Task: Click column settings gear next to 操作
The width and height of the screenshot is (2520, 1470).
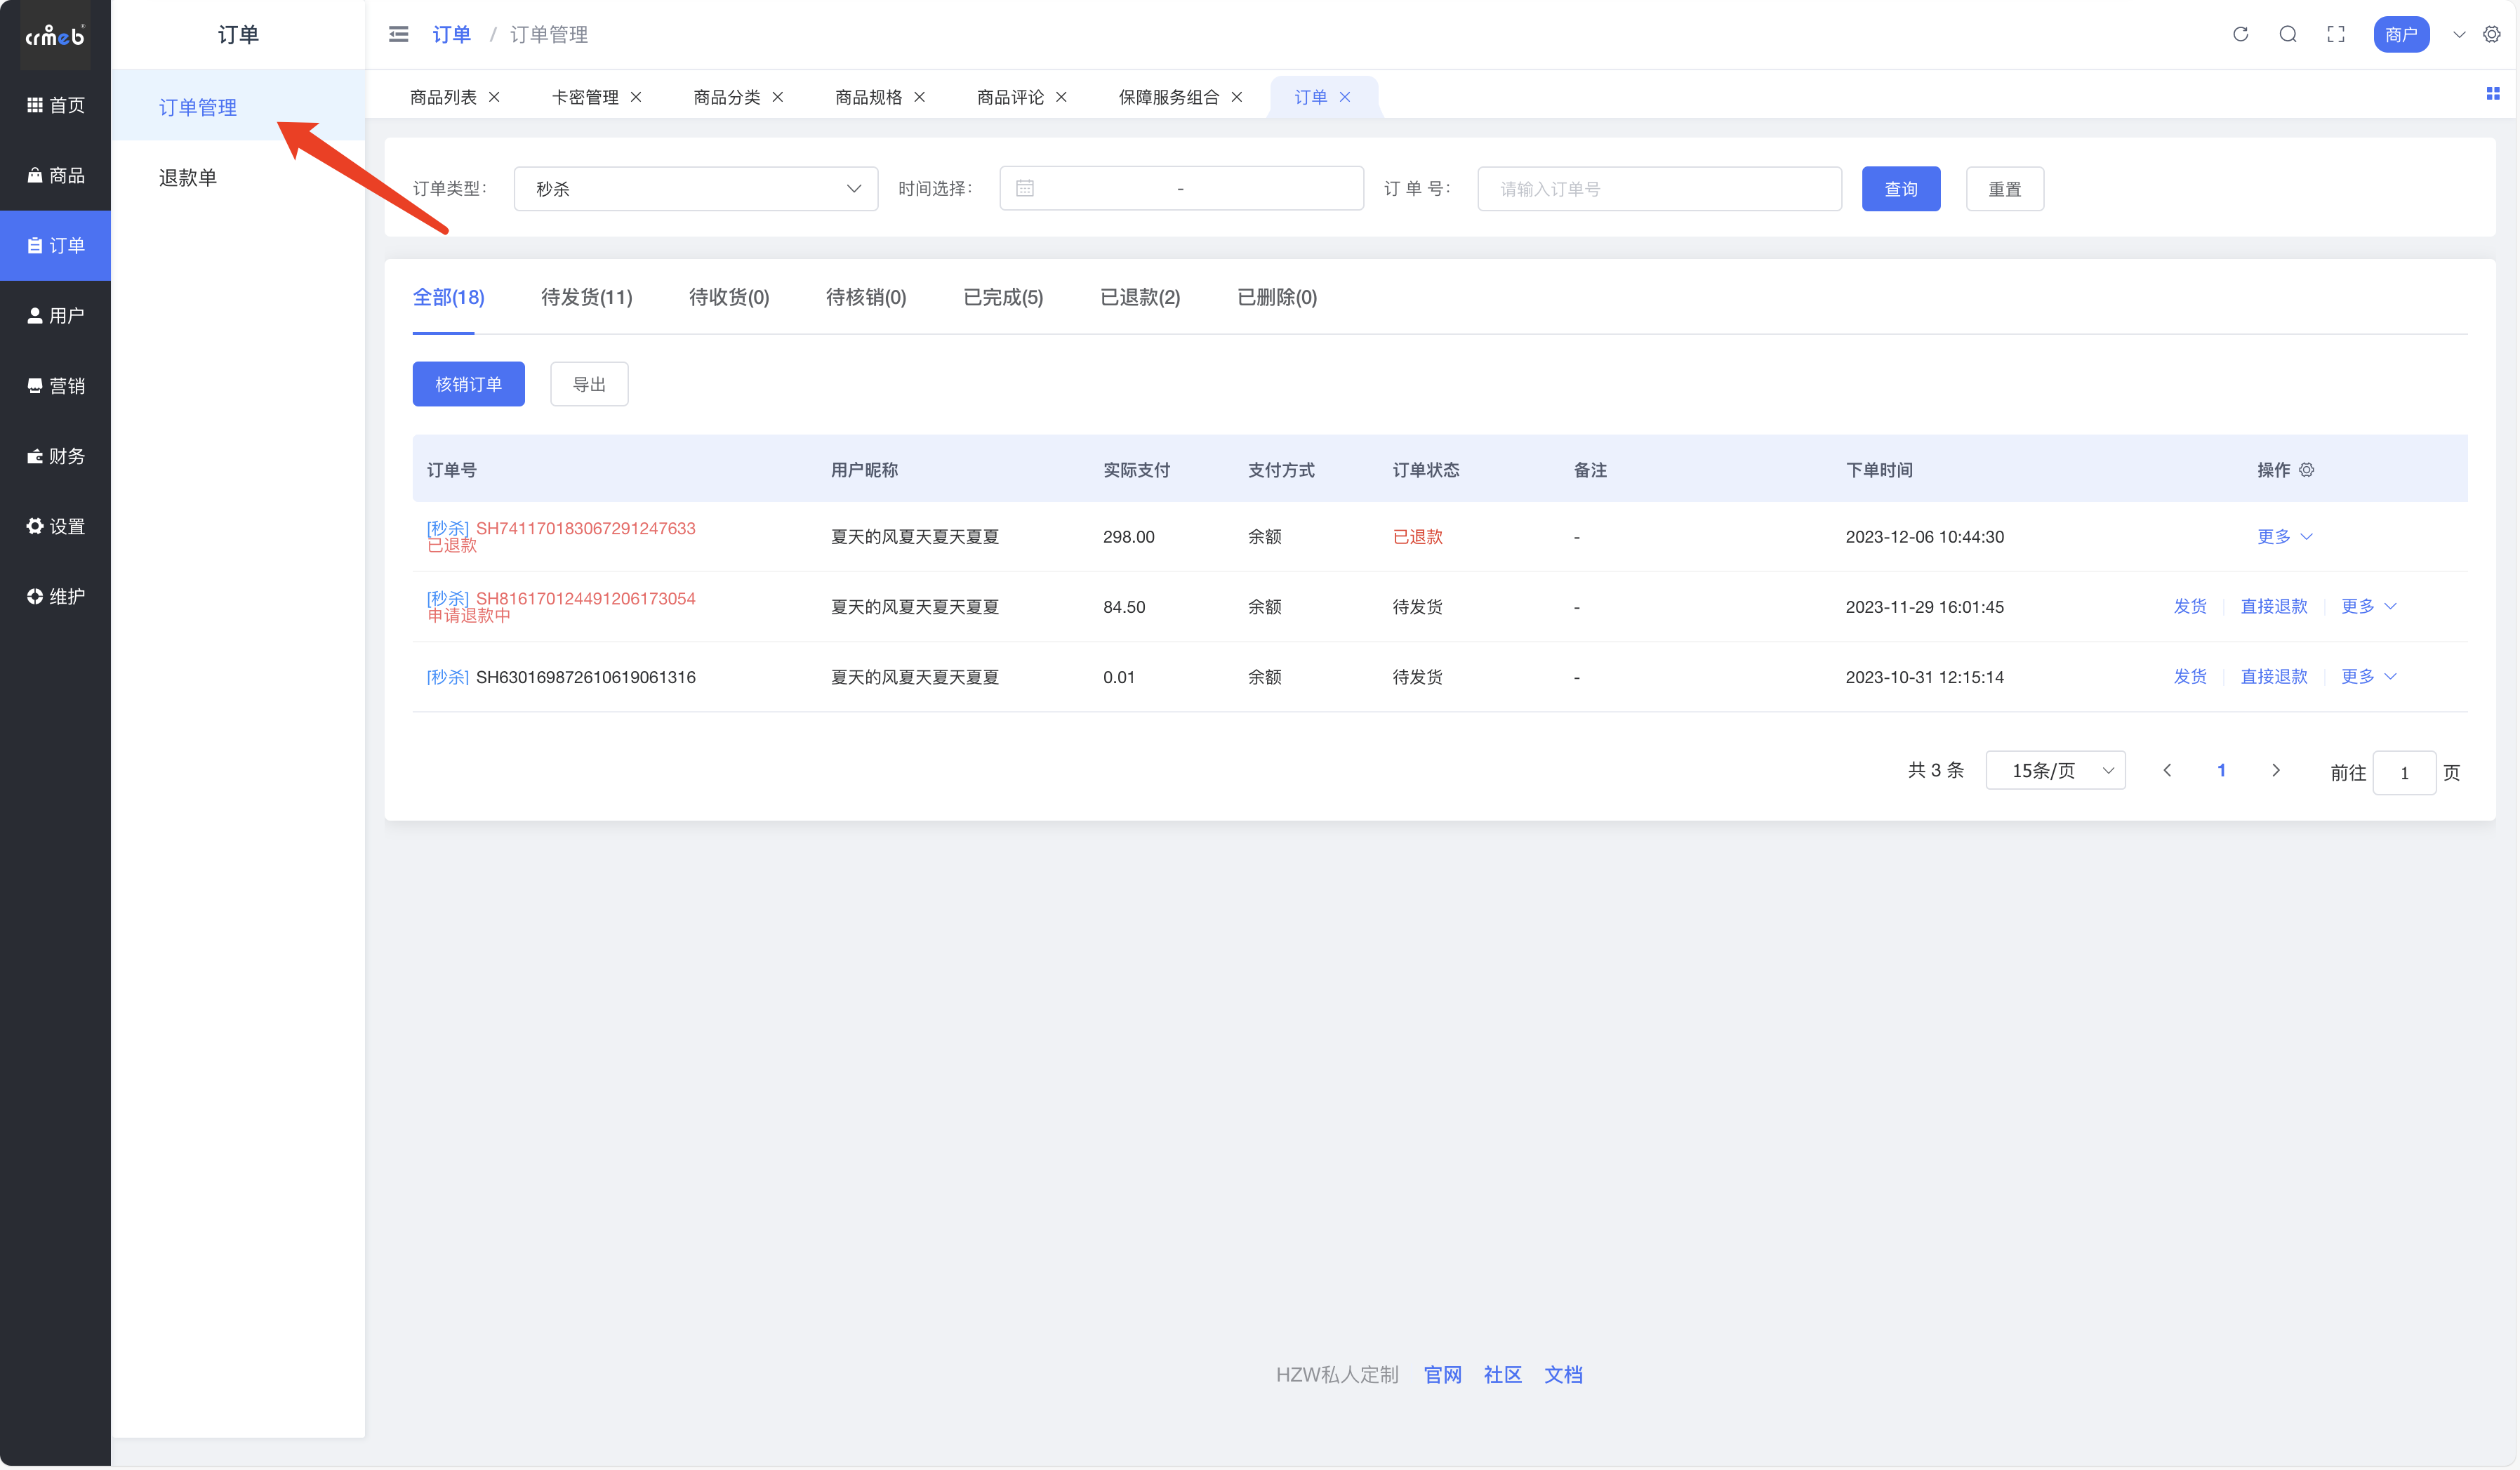Action: (2306, 469)
